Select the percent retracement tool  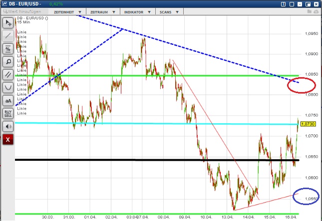pos(8,49)
